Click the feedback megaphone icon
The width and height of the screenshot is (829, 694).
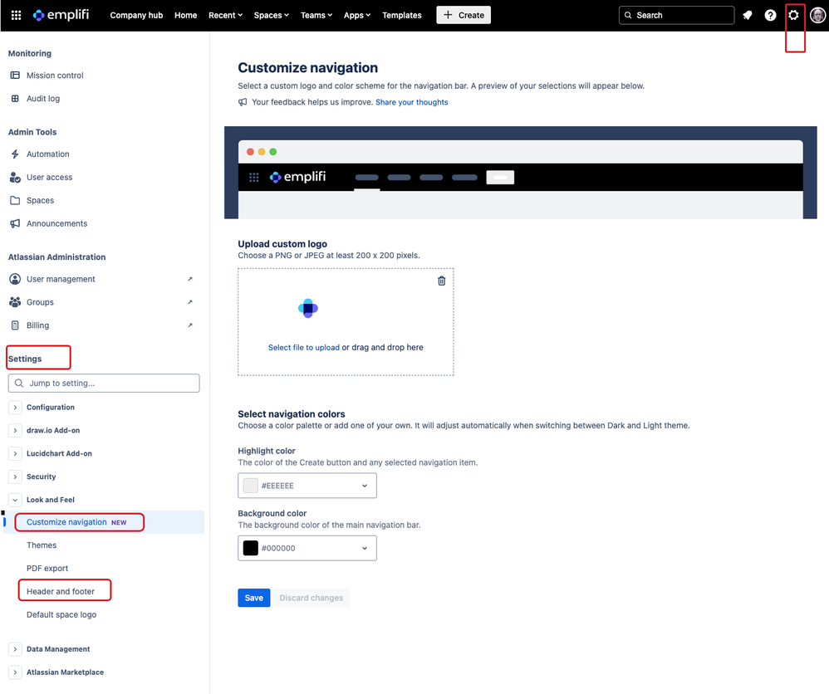click(x=243, y=103)
